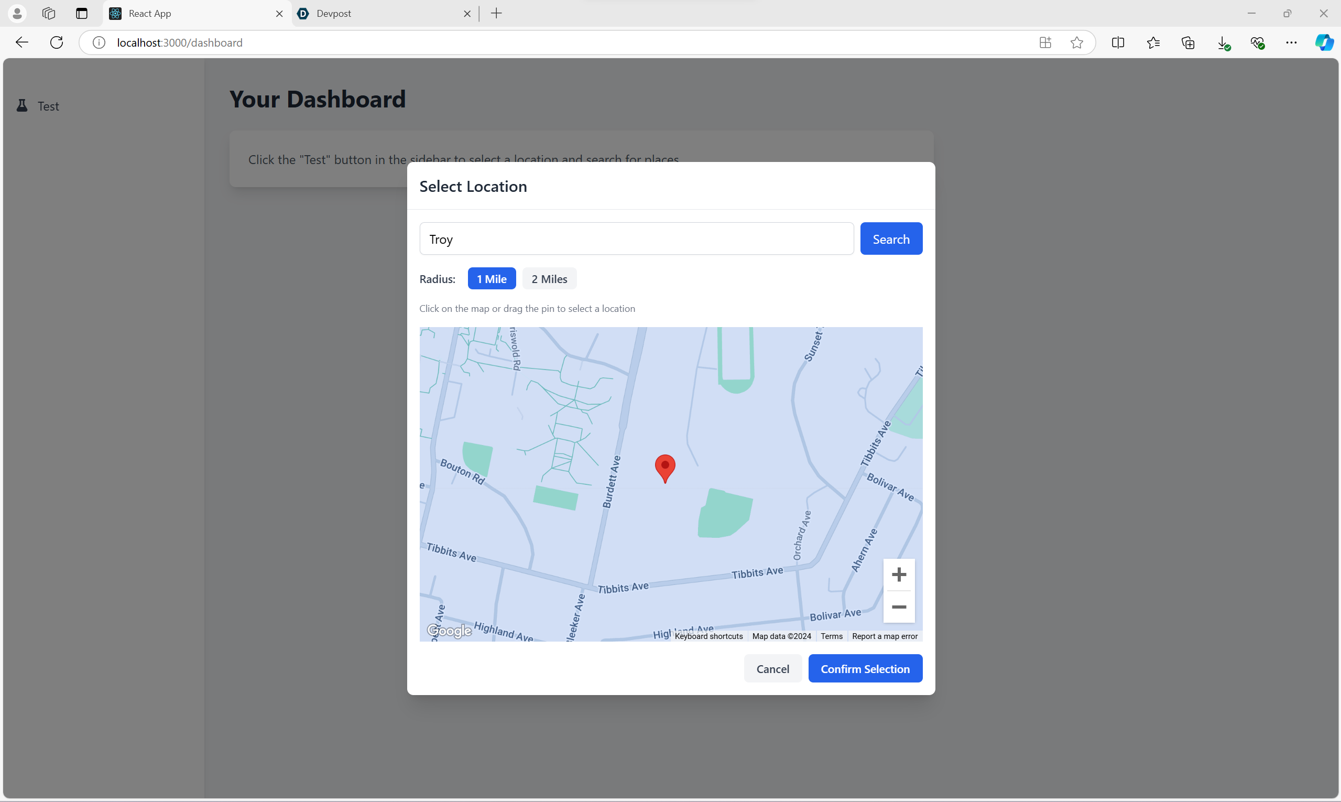1341x802 pixels.
Task: Open the Copilot sidebar icon
Action: 1324,42
